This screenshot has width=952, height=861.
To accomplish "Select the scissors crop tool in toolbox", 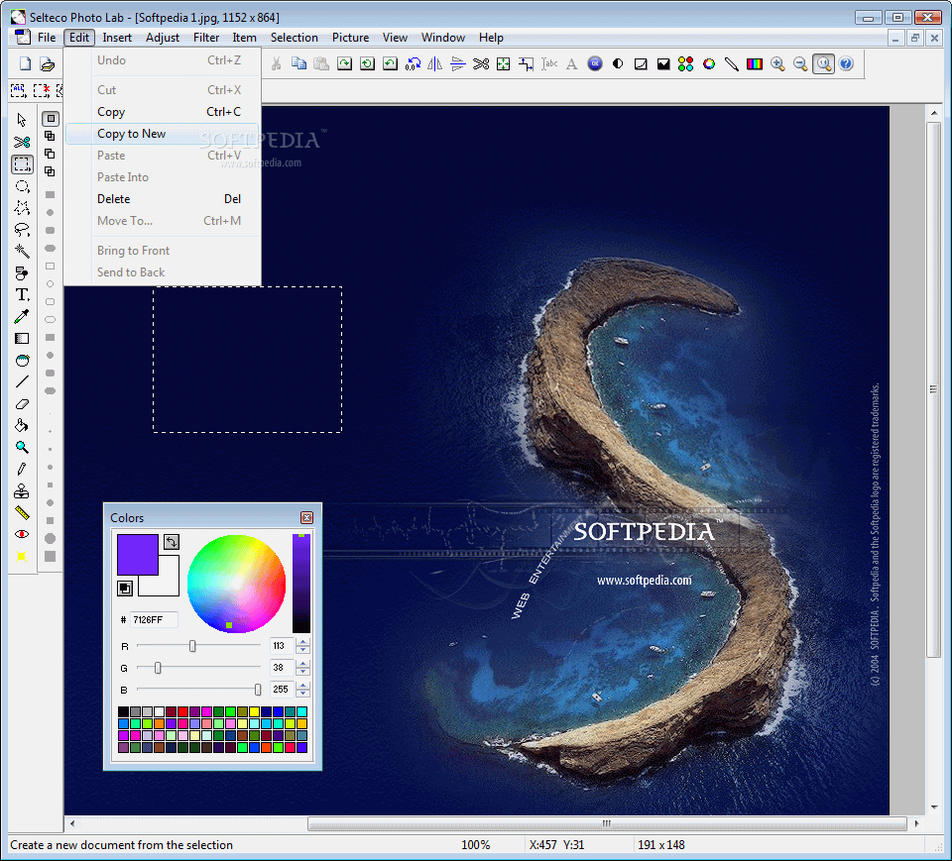I will [x=22, y=142].
